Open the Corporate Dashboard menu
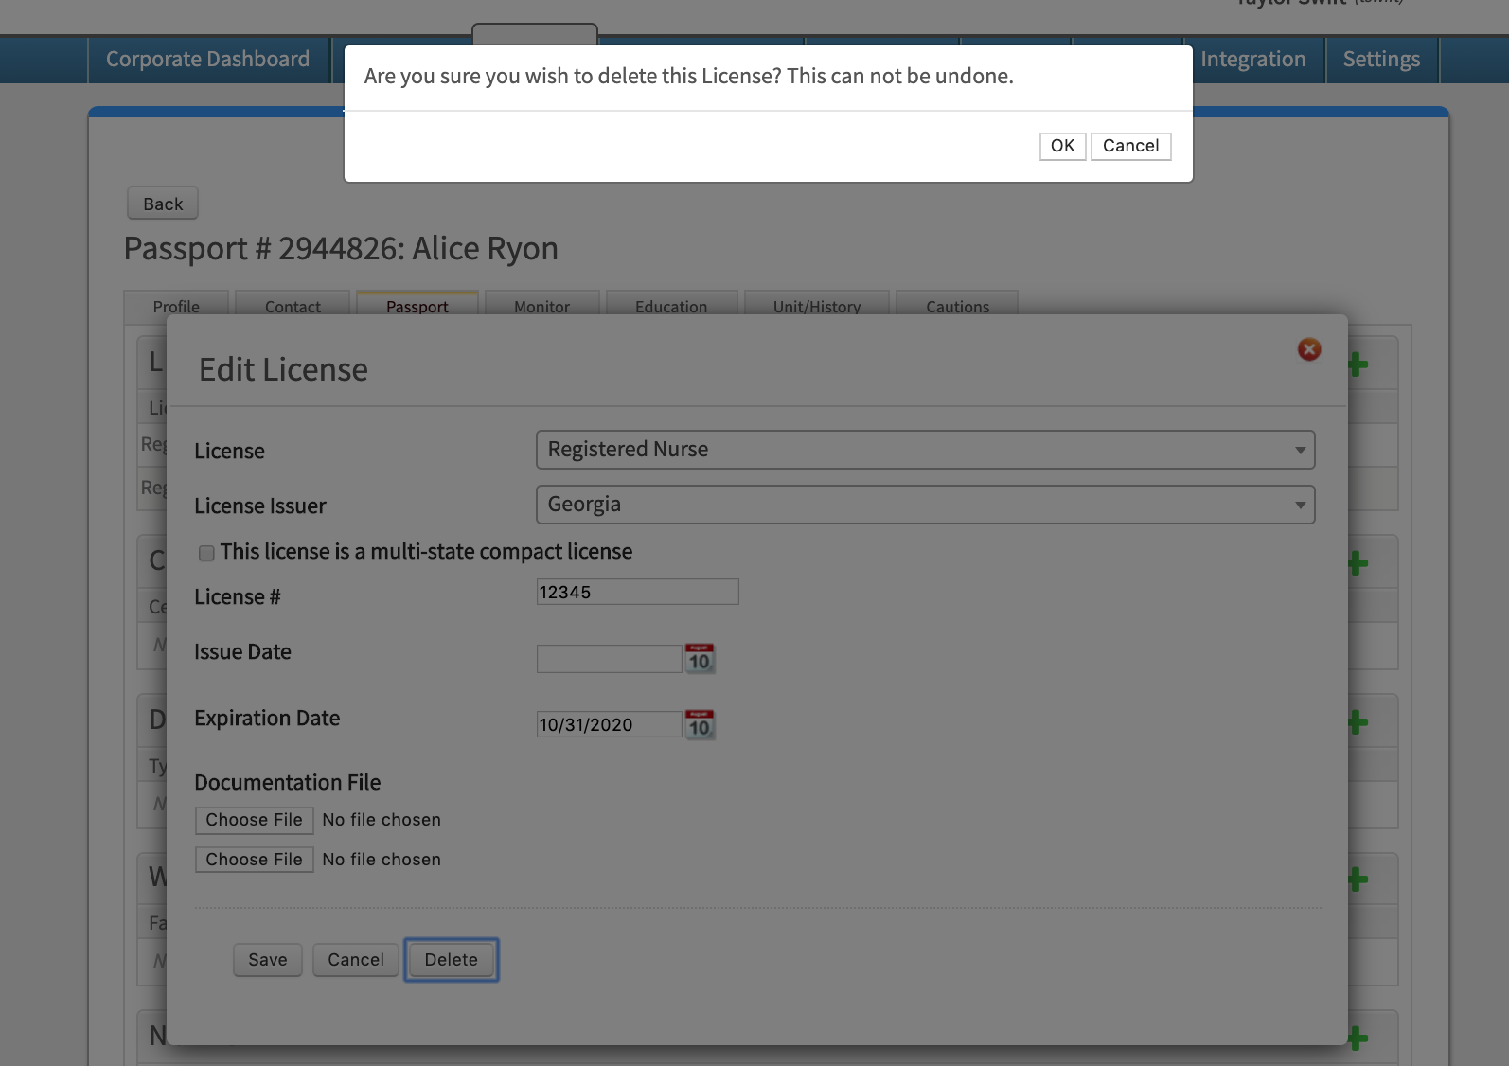This screenshot has width=1509, height=1066. (208, 60)
